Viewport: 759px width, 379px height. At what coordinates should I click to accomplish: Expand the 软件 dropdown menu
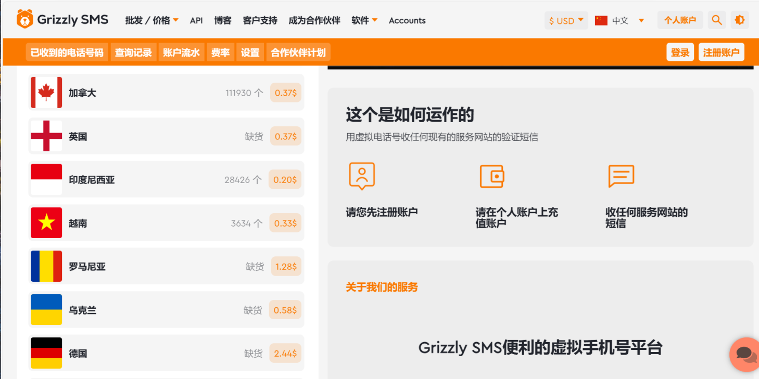[x=364, y=20]
